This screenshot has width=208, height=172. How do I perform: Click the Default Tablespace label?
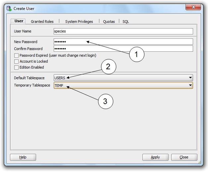coord(29,78)
